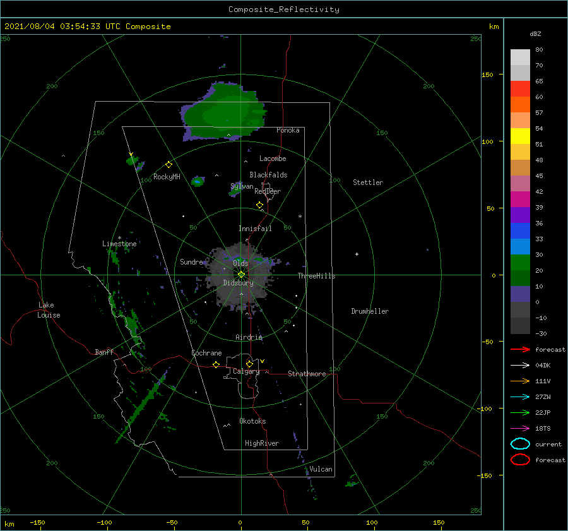Click the HighRiver label

pos(262,443)
